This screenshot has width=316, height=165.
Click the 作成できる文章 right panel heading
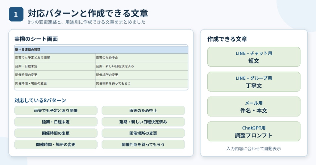227,39
